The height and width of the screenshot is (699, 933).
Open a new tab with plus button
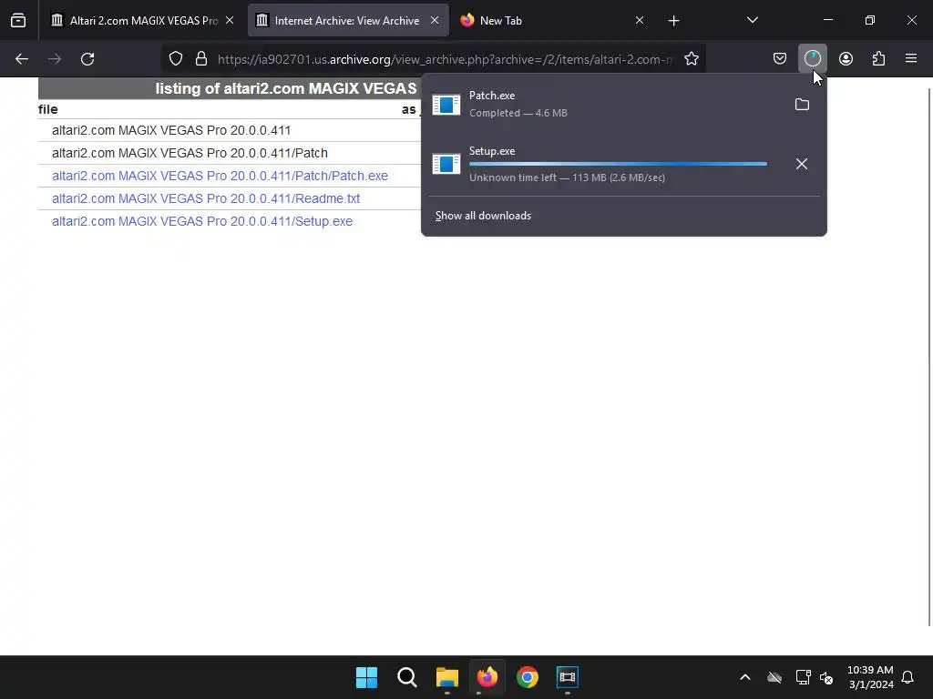(673, 21)
